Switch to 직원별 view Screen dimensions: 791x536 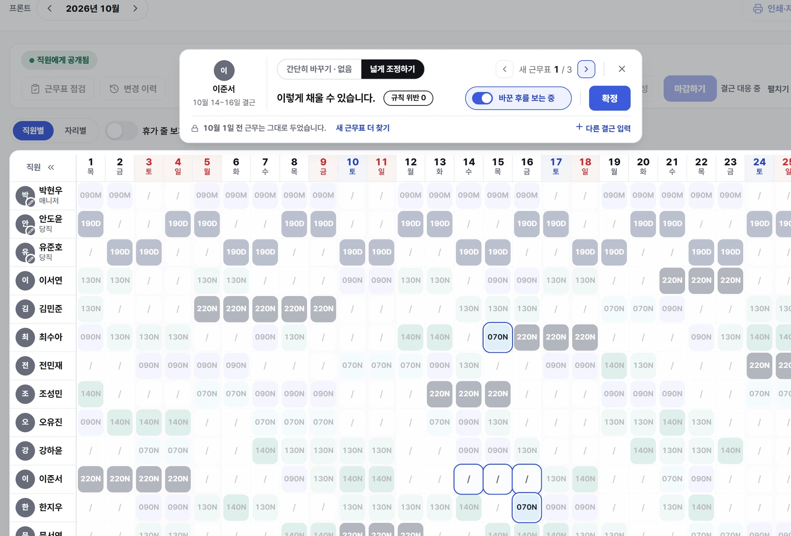point(33,131)
